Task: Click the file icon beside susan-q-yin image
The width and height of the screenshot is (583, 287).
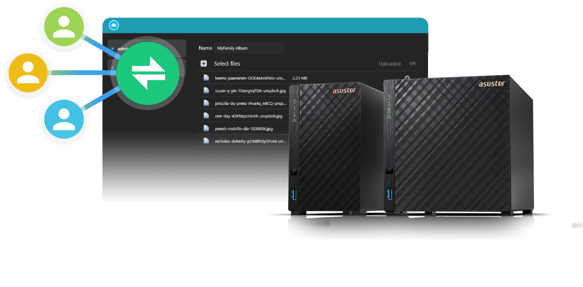Action: (x=206, y=90)
